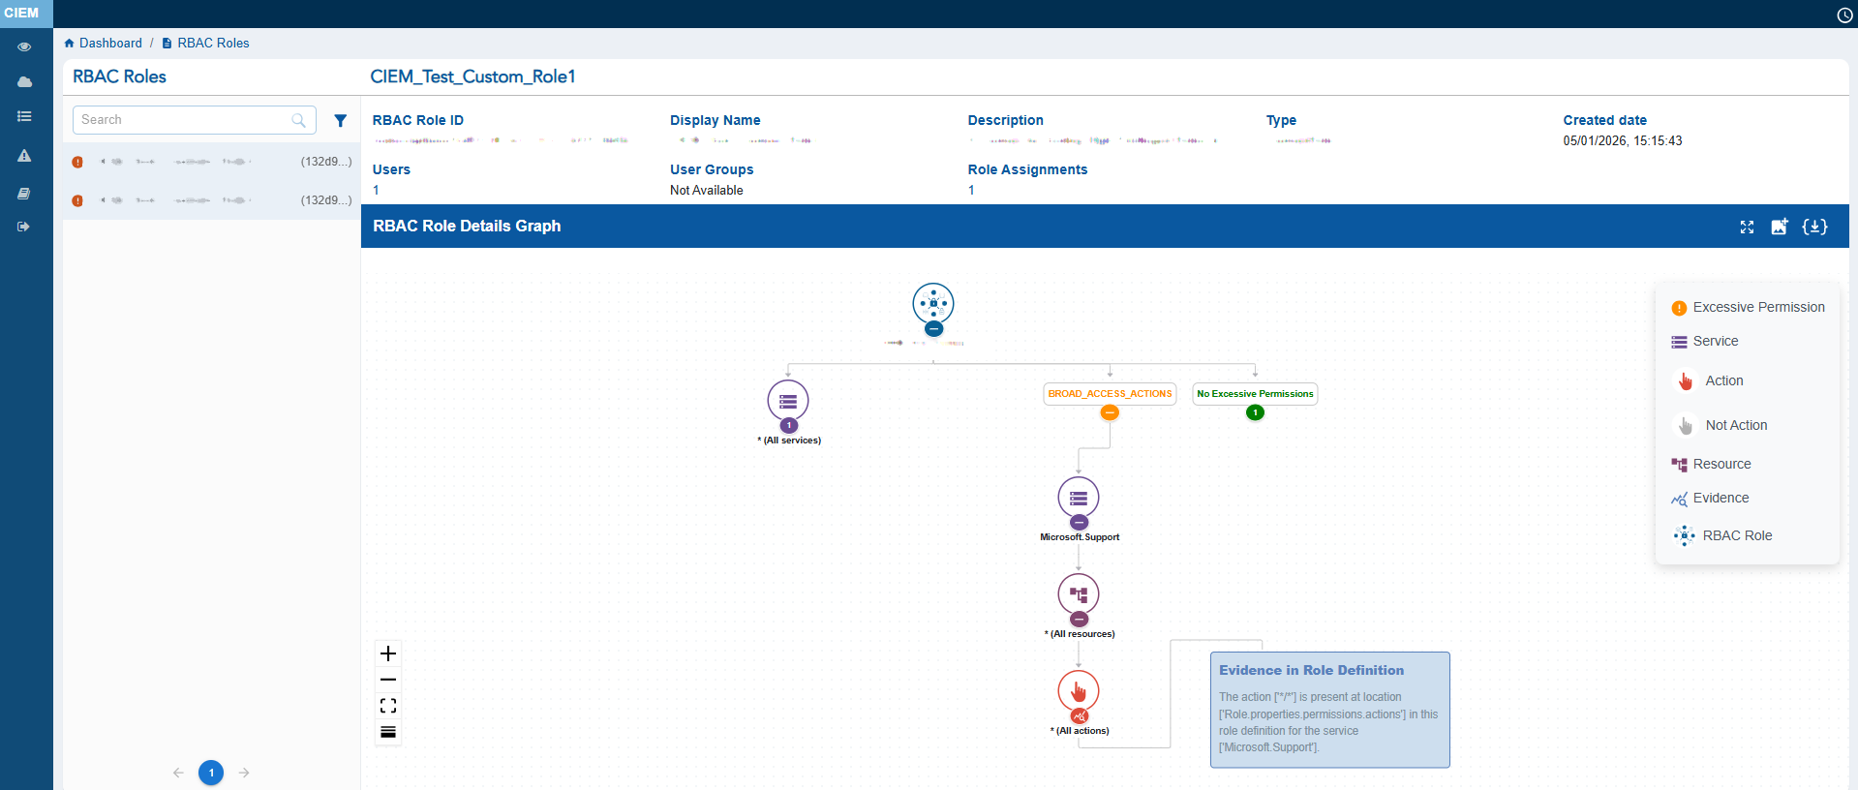
Task: Click RBAC Roles breadcrumb link
Action: click(213, 44)
